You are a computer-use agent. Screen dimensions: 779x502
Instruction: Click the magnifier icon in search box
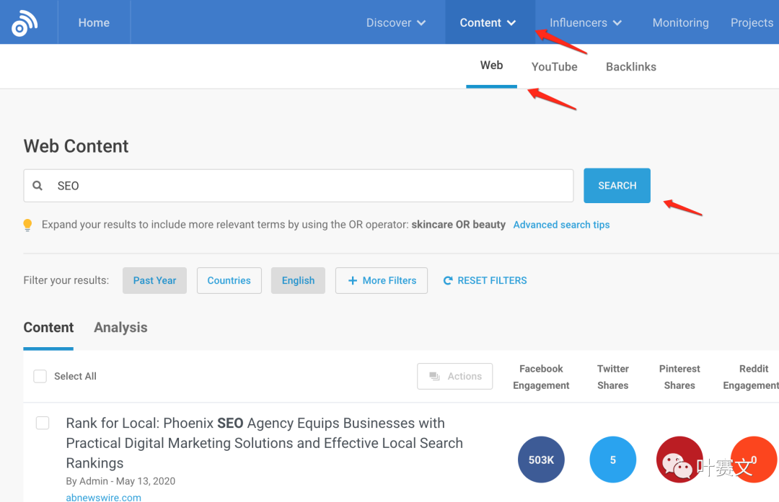click(x=38, y=186)
